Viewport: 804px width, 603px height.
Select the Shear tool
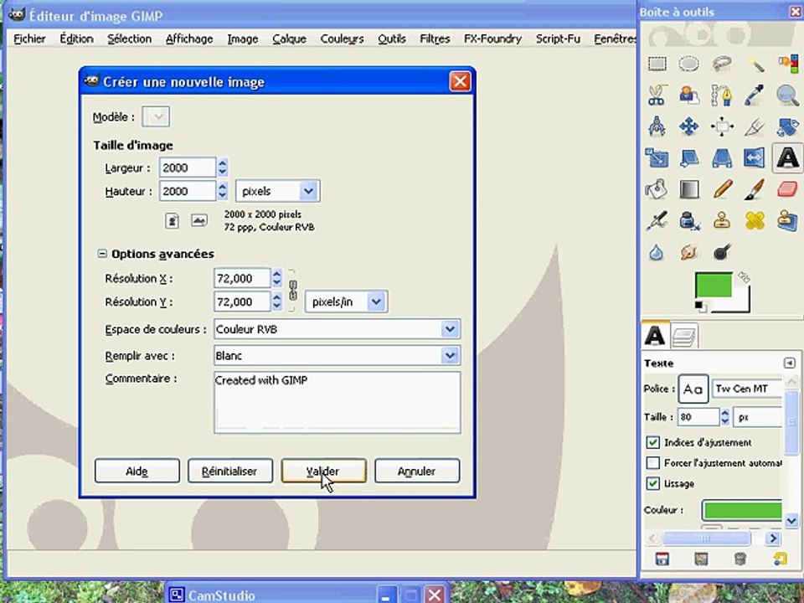click(688, 158)
